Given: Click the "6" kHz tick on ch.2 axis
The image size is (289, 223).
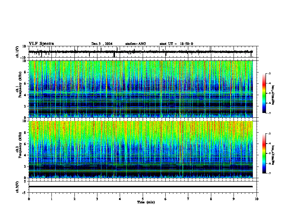Looking at the screenshot, I should [x=26, y=144].
